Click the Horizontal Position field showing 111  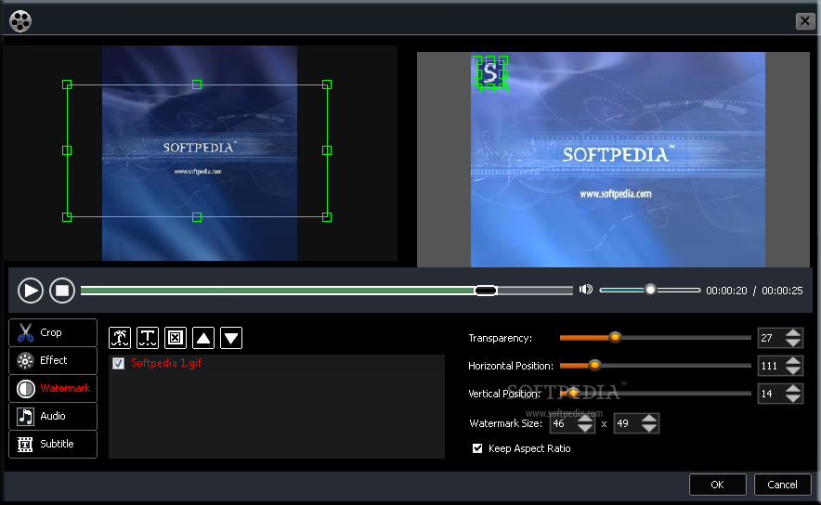pyautogui.click(x=771, y=366)
